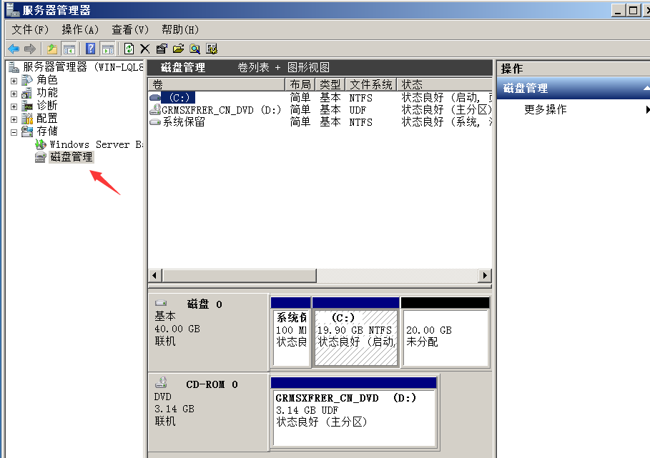Open the 查看(V) menu
This screenshot has width=650, height=458.
tap(130, 29)
